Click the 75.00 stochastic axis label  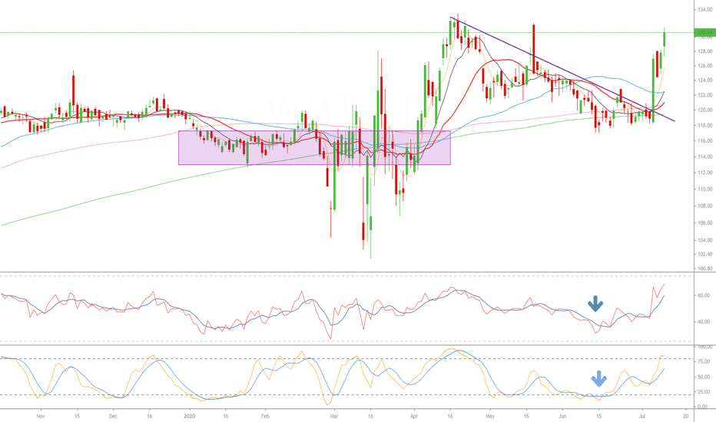[704, 361]
